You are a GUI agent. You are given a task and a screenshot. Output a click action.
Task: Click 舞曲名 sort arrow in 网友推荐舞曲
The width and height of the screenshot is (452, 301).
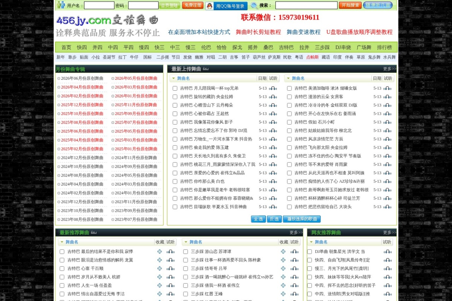pyautogui.click(x=311, y=242)
